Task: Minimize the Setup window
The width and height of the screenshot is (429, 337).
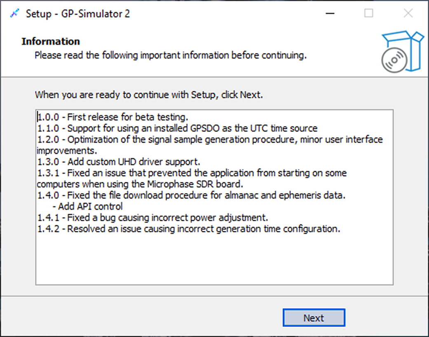Action: pos(330,14)
